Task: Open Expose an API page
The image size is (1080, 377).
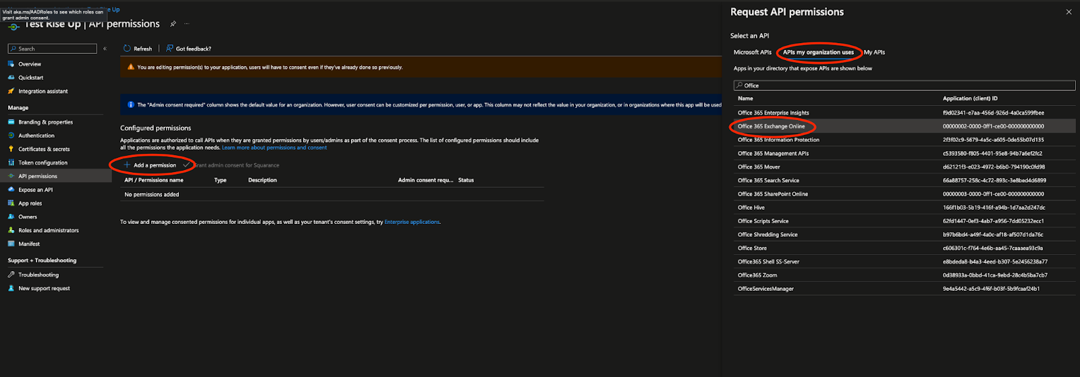Action: 35,190
